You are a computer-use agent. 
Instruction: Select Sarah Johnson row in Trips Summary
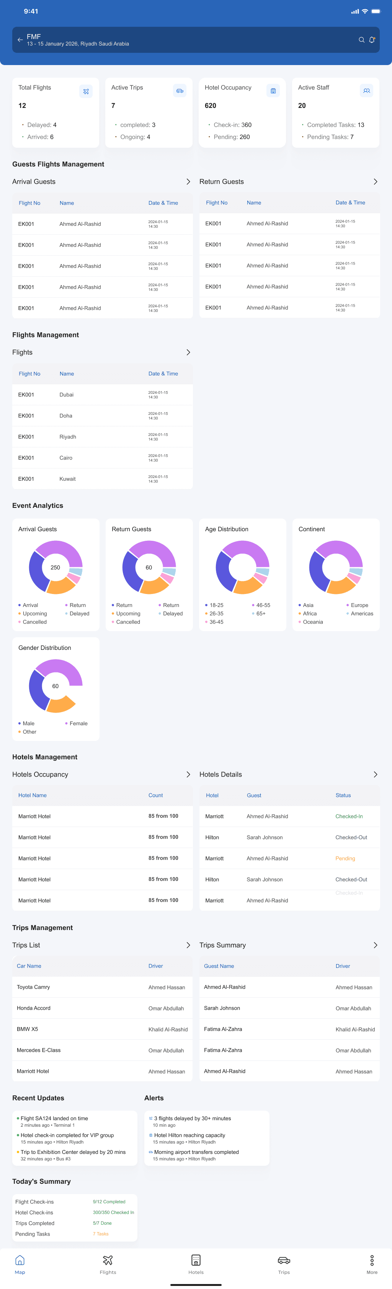tap(289, 1008)
